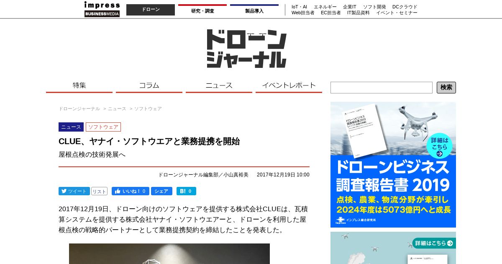Tweet the article with the Twitter button
The height and width of the screenshot is (264, 502).
pyautogui.click(x=74, y=191)
